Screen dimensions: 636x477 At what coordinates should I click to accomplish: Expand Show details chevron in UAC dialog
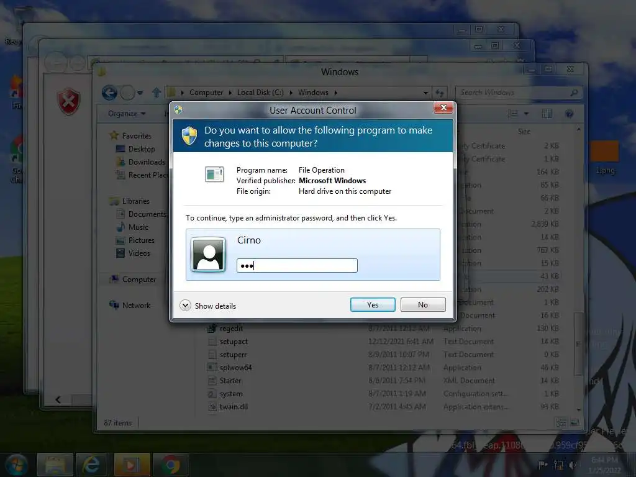(x=185, y=306)
